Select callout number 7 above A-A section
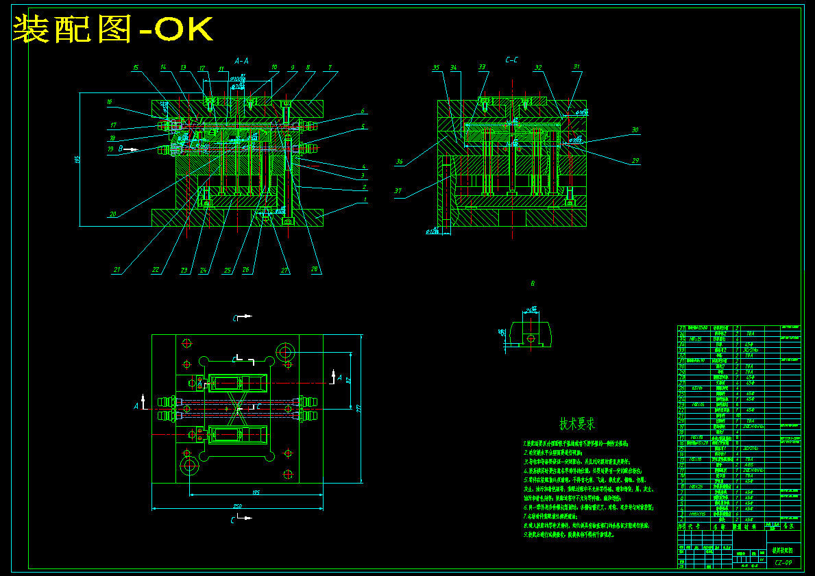815x576 pixels. point(330,68)
